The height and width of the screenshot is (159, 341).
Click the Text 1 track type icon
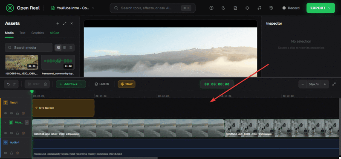pos(6,102)
